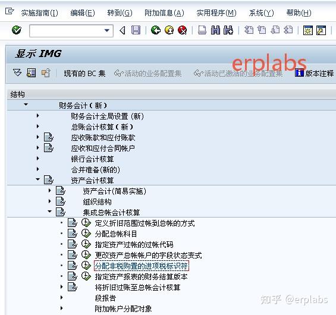
Task: Click the Create Shortcut icon
Action: (321, 30)
